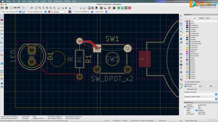
Task: Select the Dim inactive layers radio
Action: 198,86
